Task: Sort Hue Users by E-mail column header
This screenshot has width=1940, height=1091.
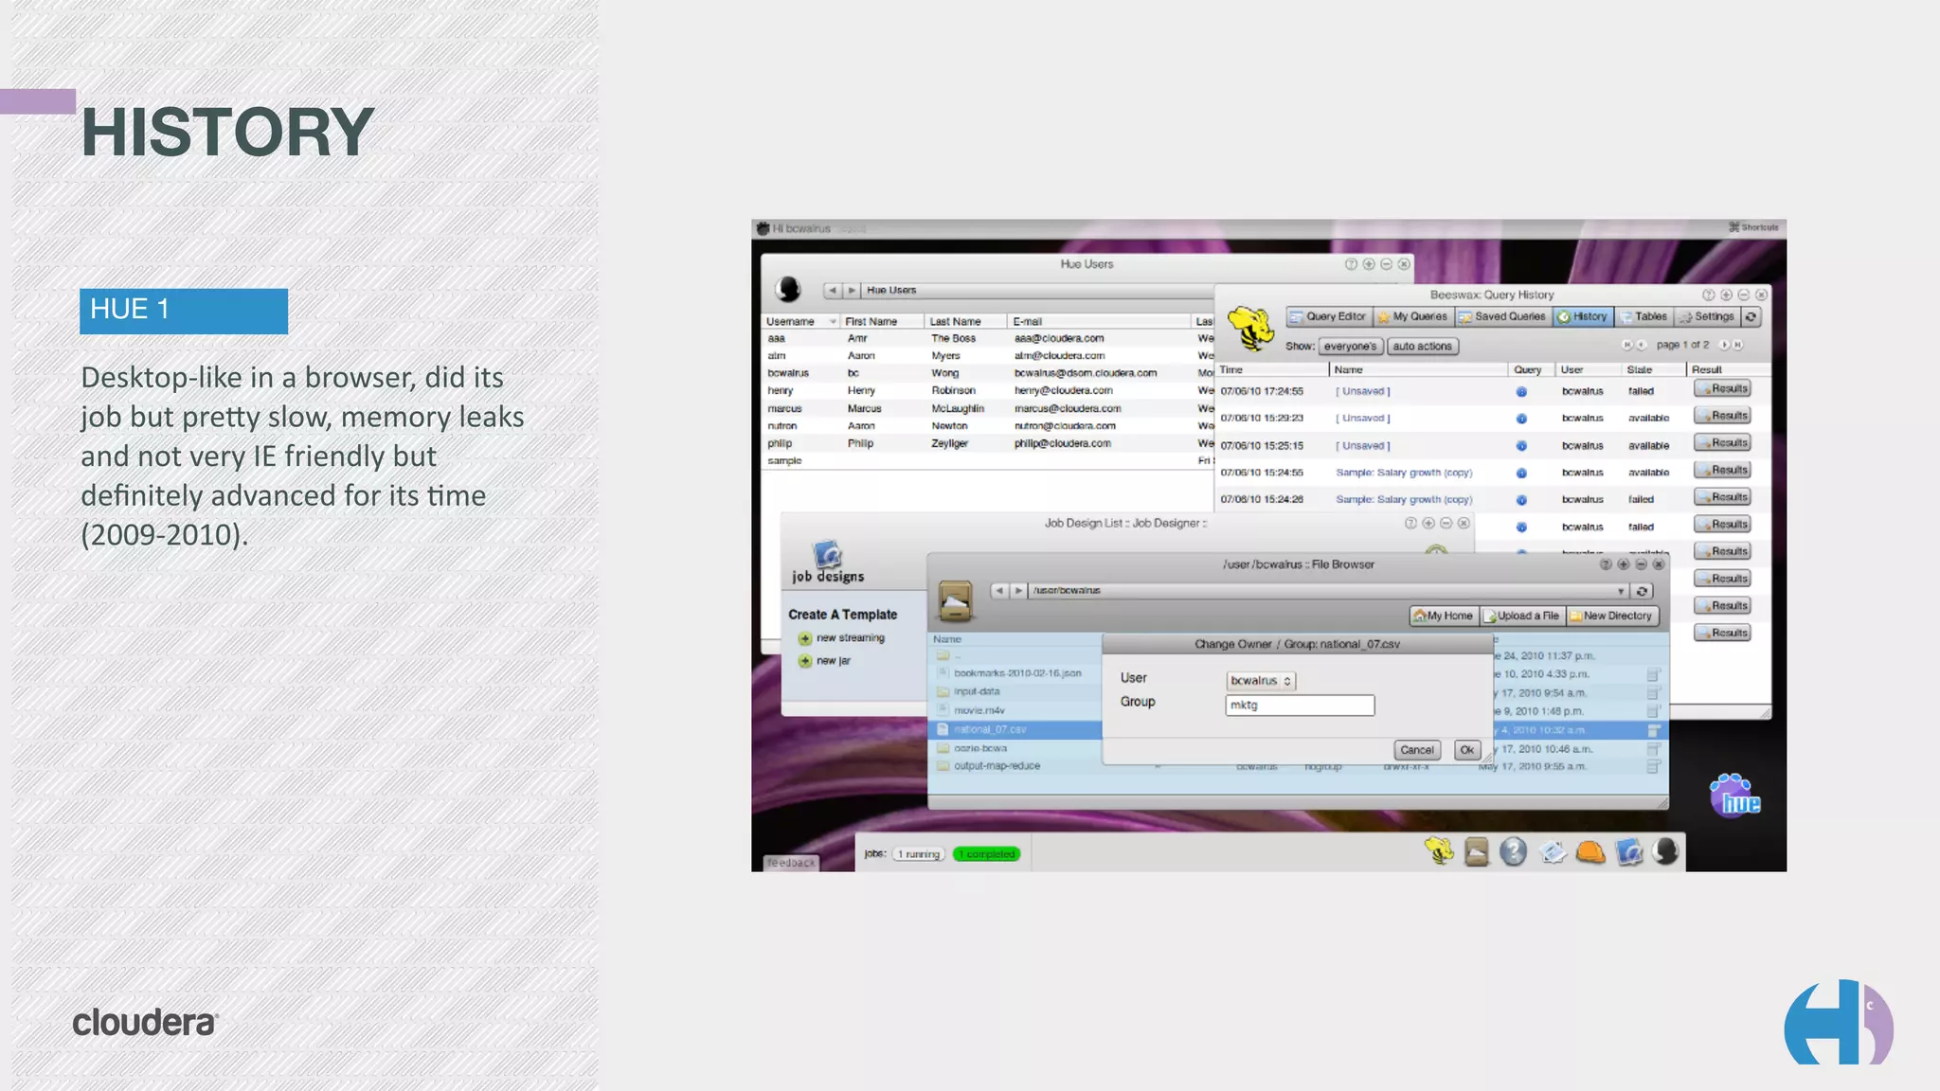Action: point(1099,322)
